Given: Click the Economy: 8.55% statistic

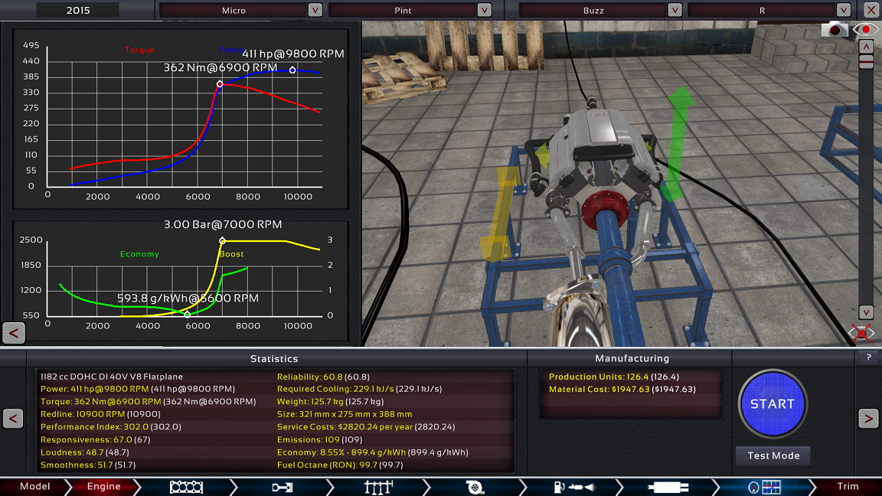Looking at the screenshot, I should [x=372, y=452].
